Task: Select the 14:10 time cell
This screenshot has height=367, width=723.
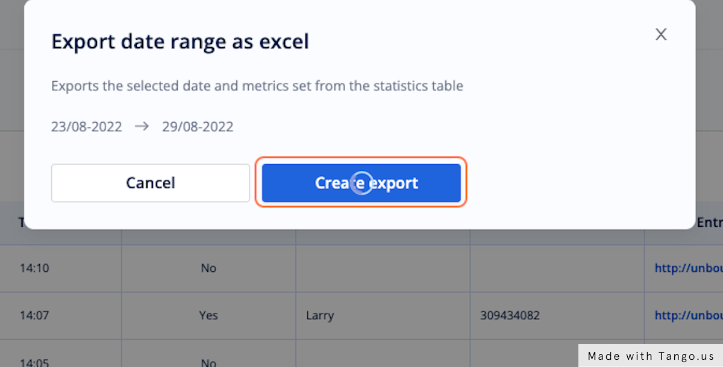Action: click(x=34, y=268)
